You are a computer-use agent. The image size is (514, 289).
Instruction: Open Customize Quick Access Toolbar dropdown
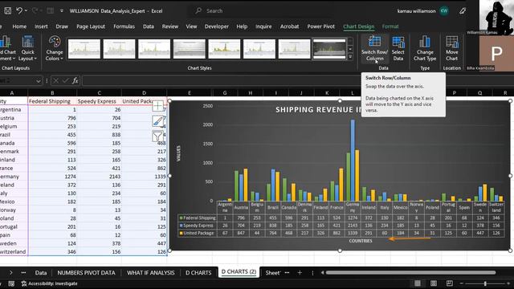[62, 10]
